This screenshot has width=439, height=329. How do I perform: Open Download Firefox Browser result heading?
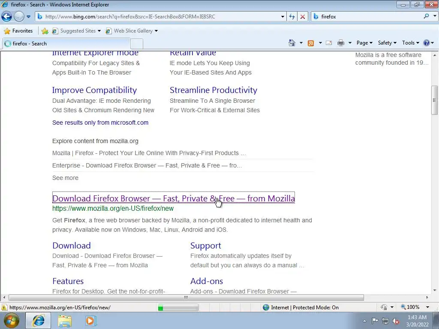[x=173, y=198]
